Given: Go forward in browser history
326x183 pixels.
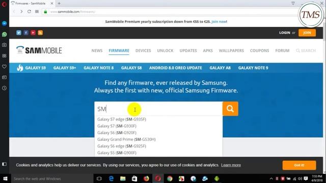Looking at the screenshot, I should [x=21, y=12].
